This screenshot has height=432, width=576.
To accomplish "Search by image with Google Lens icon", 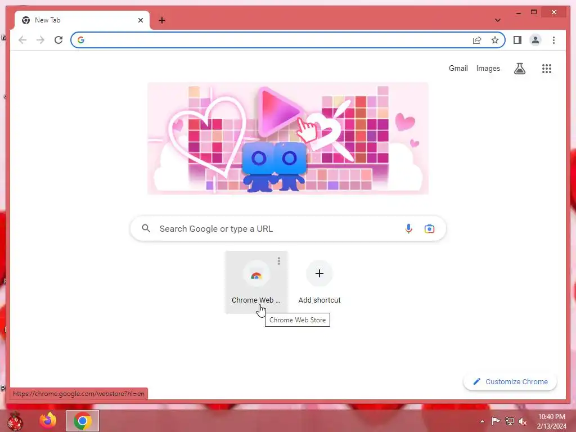I will pyautogui.click(x=429, y=228).
